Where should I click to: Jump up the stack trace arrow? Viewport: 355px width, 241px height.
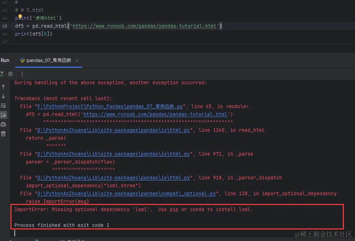click(x=3, y=87)
